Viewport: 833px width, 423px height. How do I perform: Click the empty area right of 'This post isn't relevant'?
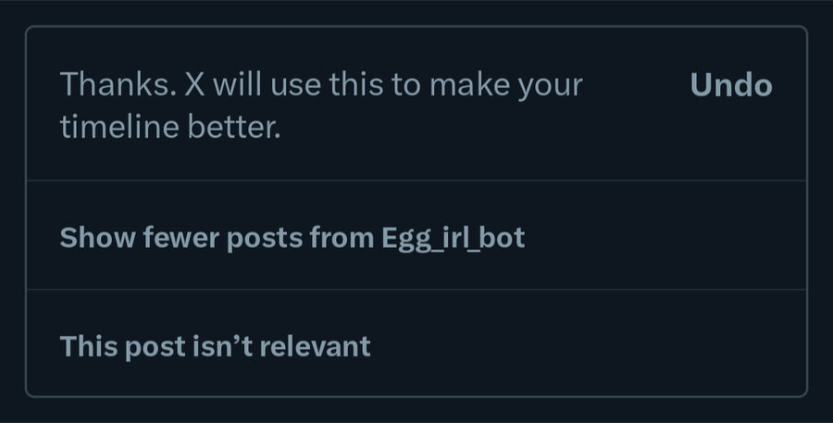[592, 344]
